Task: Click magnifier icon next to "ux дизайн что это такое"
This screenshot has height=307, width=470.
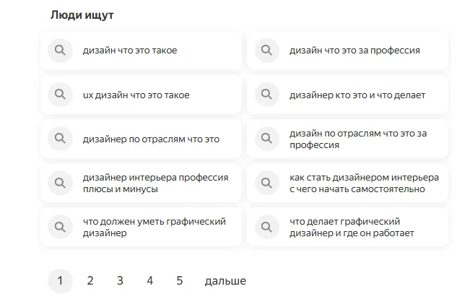Action: [60, 95]
